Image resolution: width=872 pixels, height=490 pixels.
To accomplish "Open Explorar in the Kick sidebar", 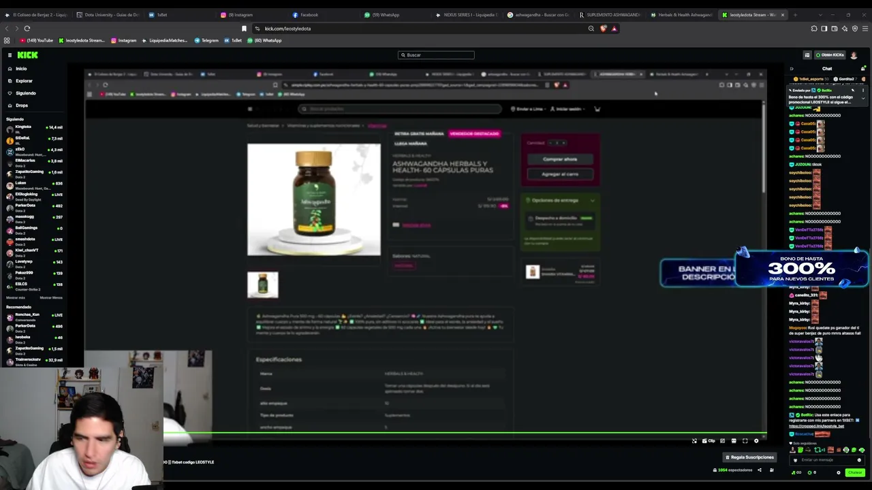I will tap(24, 81).
